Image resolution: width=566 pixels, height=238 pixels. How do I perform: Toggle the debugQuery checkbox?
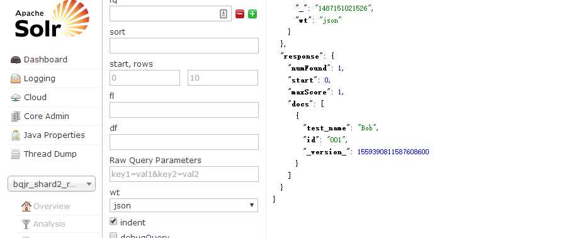point(113,235)
